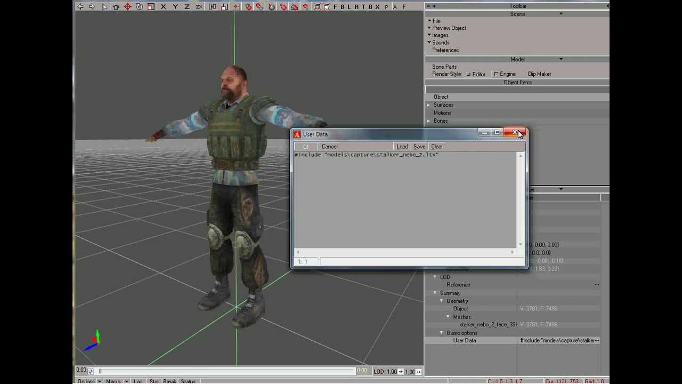Confirm User Data with Ok button
The height and width of the screenshot is (384, 682).
click(x=306, y=147)
